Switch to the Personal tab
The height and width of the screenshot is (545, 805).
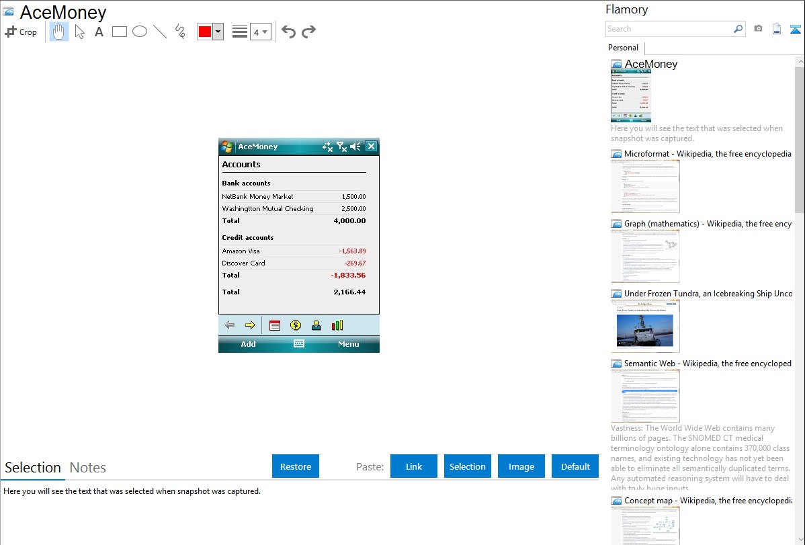(x=624, y=48)
